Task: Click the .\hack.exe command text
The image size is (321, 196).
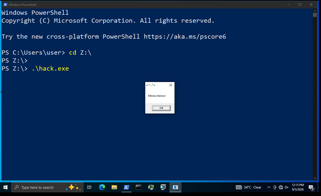Action: 50,68
